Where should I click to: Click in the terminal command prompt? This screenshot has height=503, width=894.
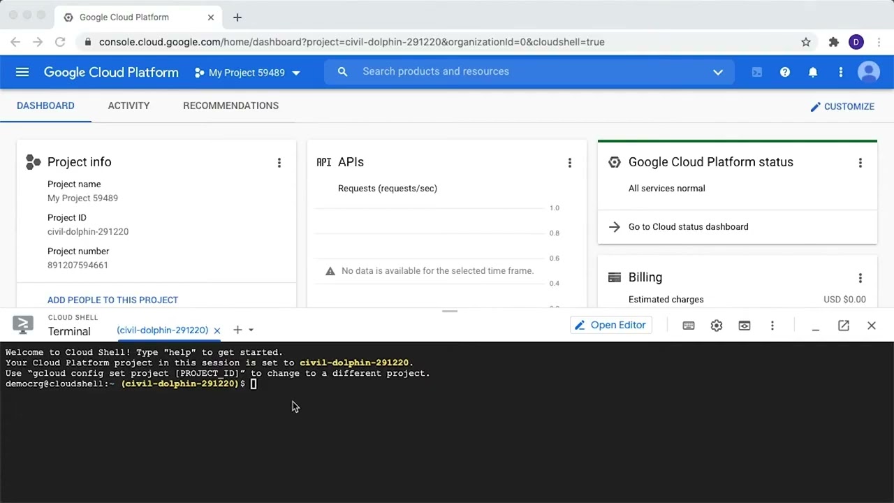(x=254, y=384)
